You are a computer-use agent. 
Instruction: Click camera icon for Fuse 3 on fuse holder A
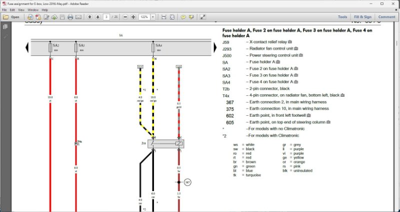coord(296,75)
